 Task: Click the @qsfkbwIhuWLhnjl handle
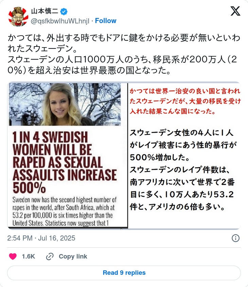point(60,21)
